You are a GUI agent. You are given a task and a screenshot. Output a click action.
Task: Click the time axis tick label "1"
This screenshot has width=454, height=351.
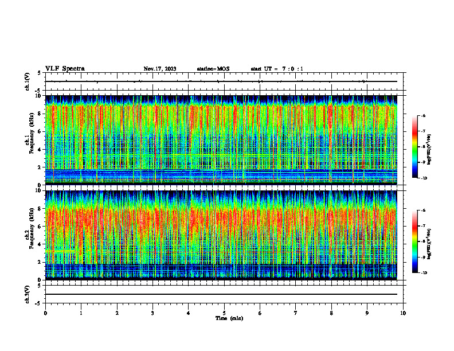coord(81,313)
